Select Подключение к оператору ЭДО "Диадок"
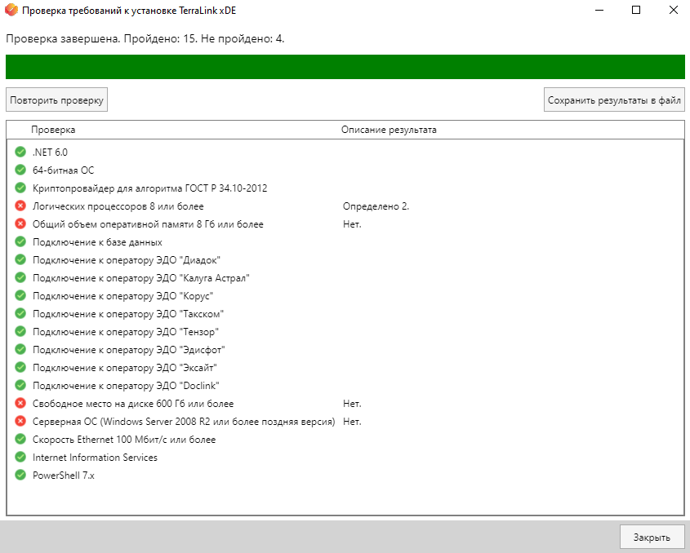This screenshot has height=553, width=690. [127, 260]
